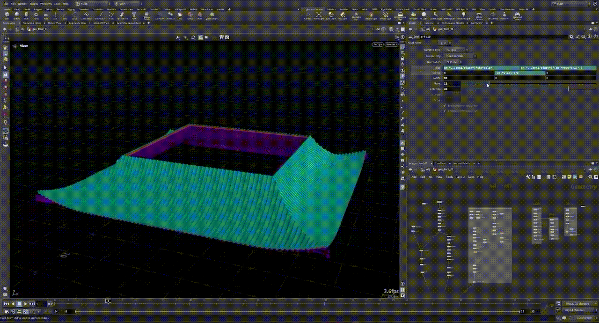Open network editor Add menu

pos(414,177)
